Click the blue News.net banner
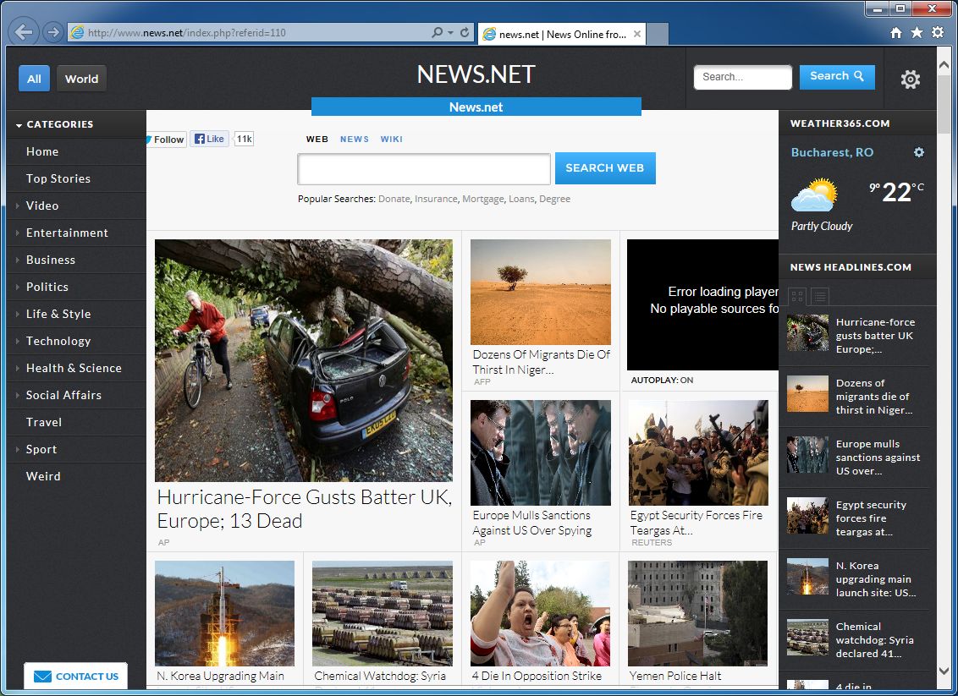The width and height of the screenshot is (958, 696). 476,107
